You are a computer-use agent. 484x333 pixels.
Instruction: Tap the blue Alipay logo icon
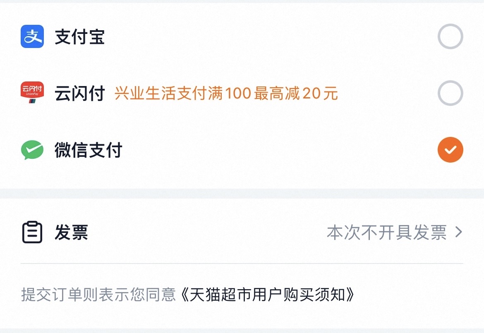32,37
